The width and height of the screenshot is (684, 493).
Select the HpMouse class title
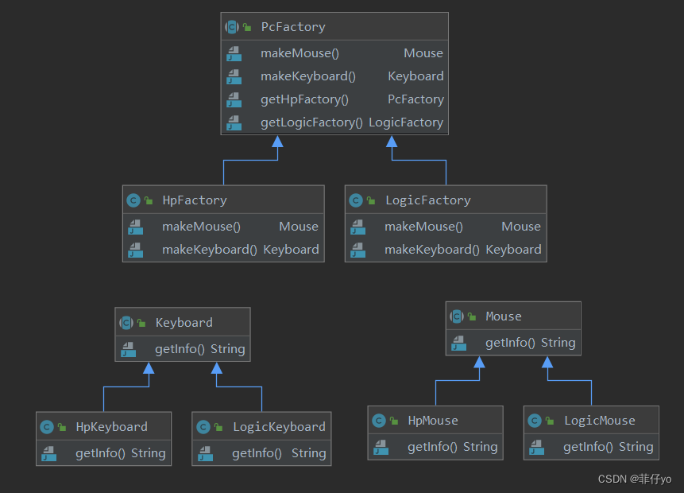pyautogui.click(x=433, y=421)
